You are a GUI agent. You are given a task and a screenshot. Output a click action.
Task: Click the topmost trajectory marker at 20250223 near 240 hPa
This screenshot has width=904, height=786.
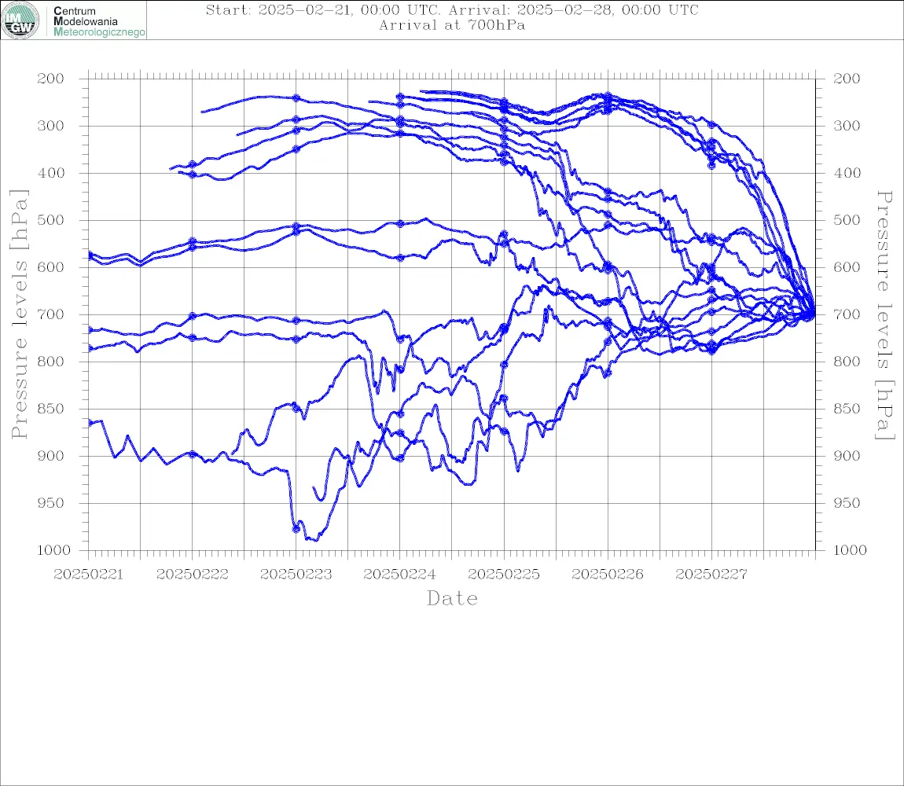point(296,98)
